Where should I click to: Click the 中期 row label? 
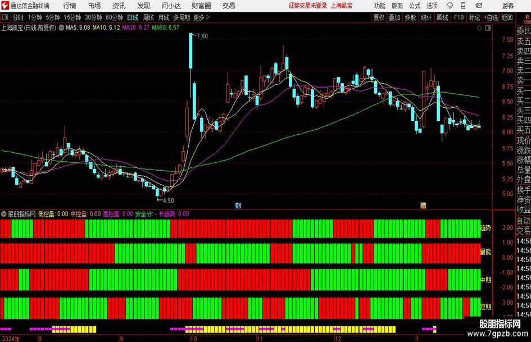[x=485, y=280]
